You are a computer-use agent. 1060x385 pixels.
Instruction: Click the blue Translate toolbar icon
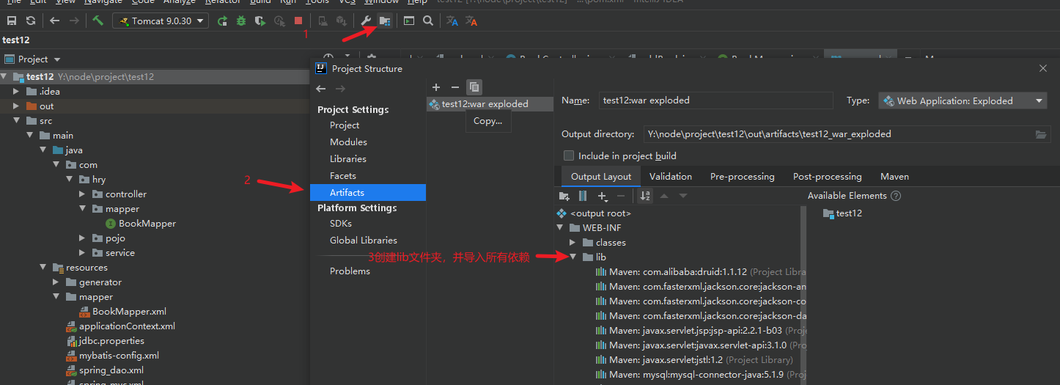452,21
